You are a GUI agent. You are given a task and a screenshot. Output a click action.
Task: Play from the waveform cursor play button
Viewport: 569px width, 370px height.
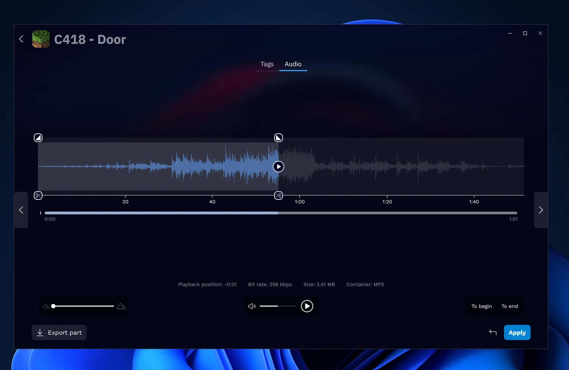(278, 167)
